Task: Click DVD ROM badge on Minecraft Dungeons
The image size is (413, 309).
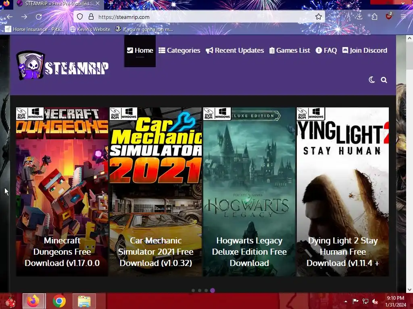Action: pos(21,114)
